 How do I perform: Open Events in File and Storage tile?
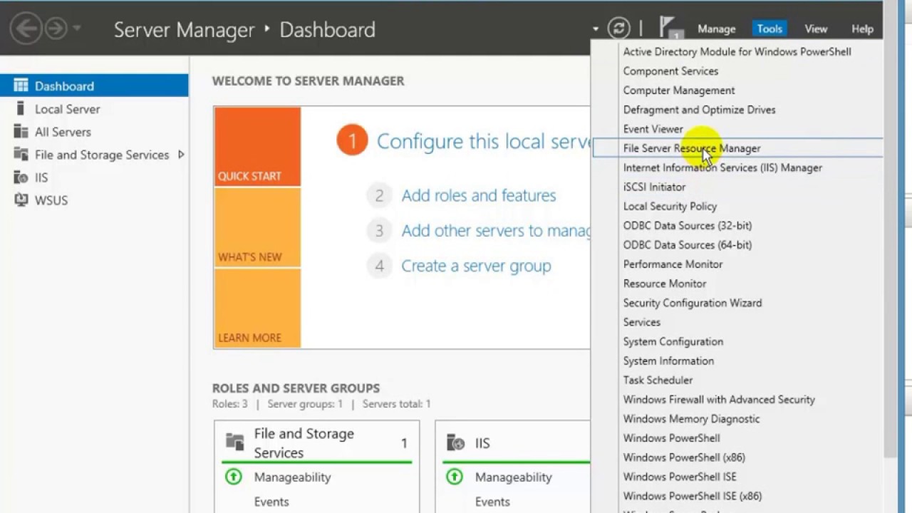[271, 502]
